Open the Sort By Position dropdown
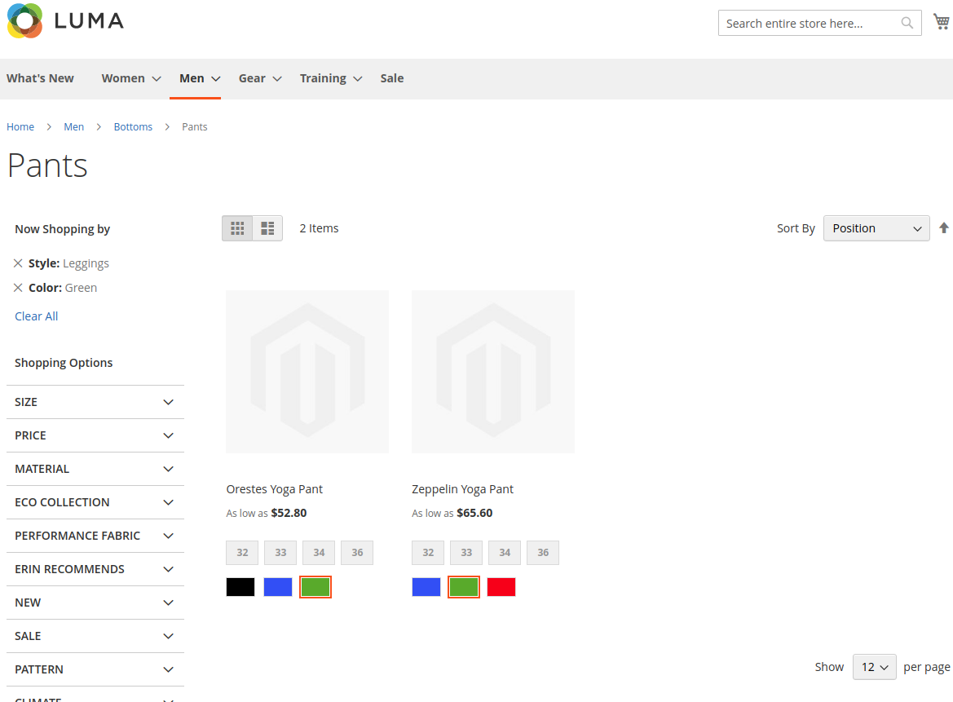This screenshot has height=702, width=953. pos(876,228)
